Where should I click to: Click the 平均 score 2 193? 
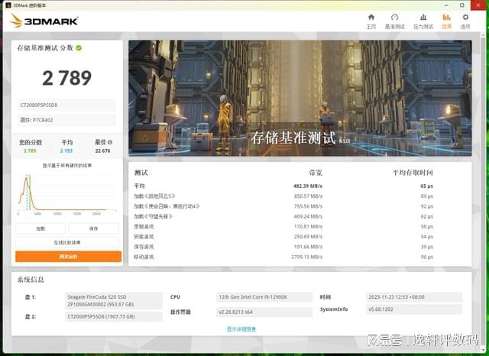point(66,150)
